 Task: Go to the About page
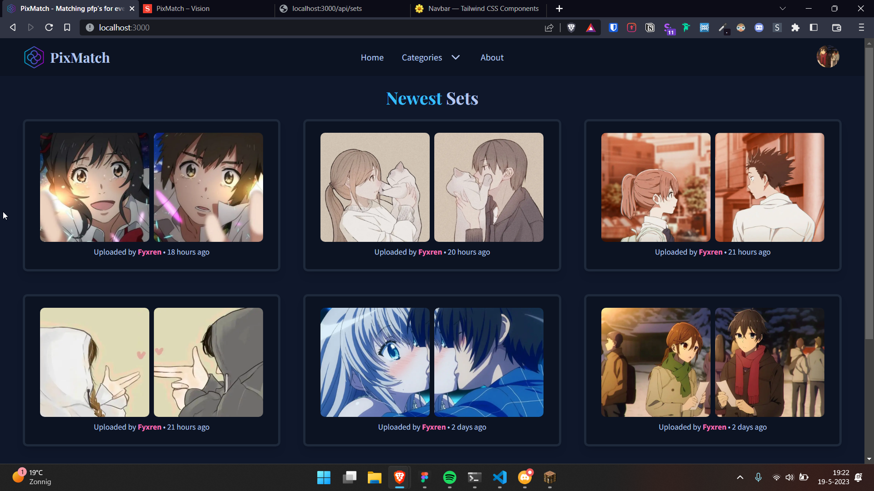(492, 58)
